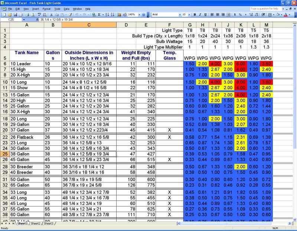The width and height of the screenshot is (297, 231).
Task: Open the Name Box dropdown arrow
Action: tap(24, 19)
